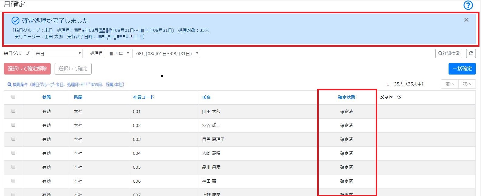Check the row for 目黒 恵理子
The height and width of the screenshot is (196, 481).
tap(13, 139)
